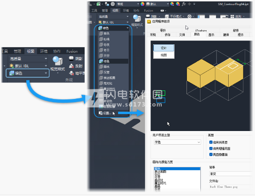Toggle the 启用预亮显 checkbox
This screenshot has width=255, height=196.
tap(211, 142)
